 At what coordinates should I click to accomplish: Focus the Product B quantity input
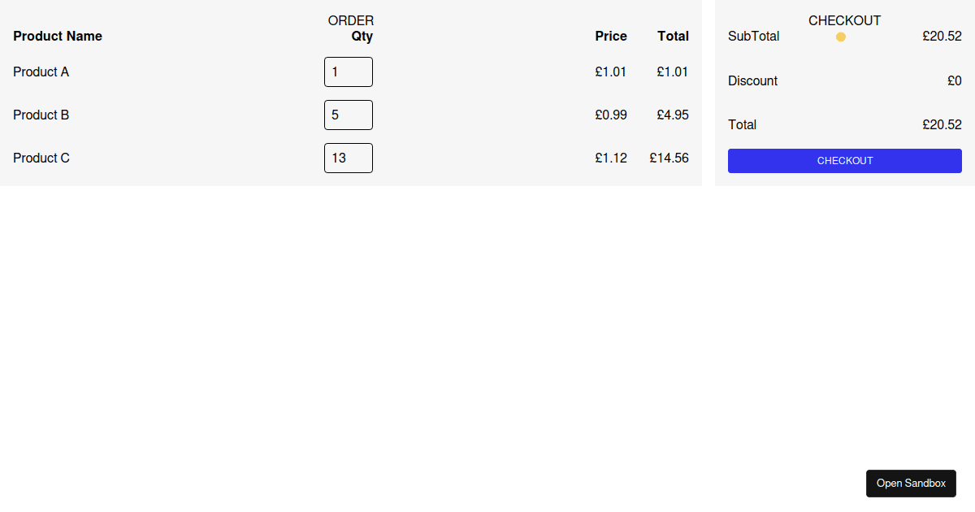pyautogui.click(x=349, y=115)
